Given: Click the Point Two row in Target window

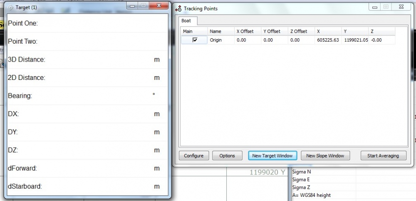Looking at the screenshot, I should (x=87, y=42).
